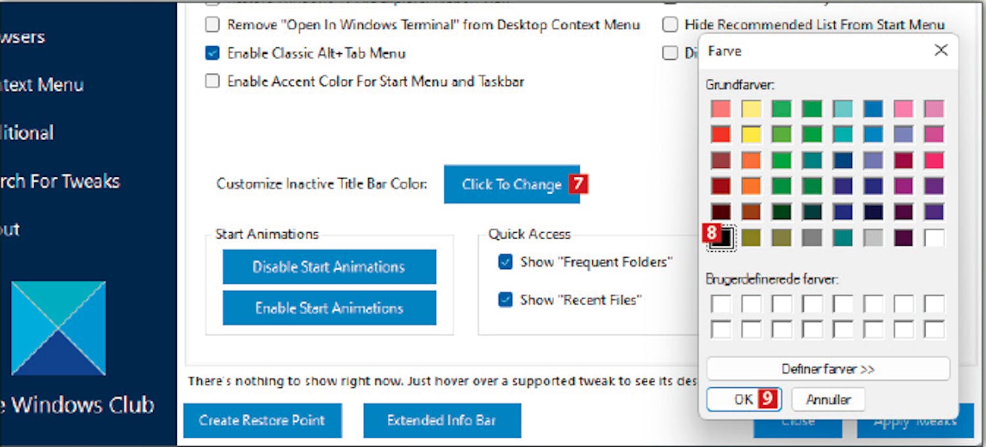The height and width of the screenshot is (447, 986).
Task: Enable Accent Color For Start Menu and Taskbar
Action: point(212,82)
